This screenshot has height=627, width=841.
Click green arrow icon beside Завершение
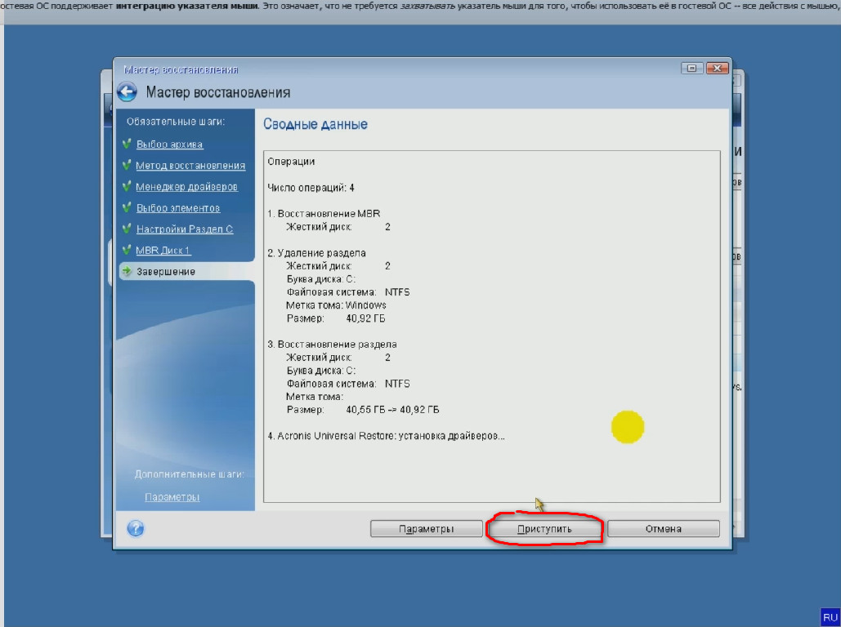127,272
